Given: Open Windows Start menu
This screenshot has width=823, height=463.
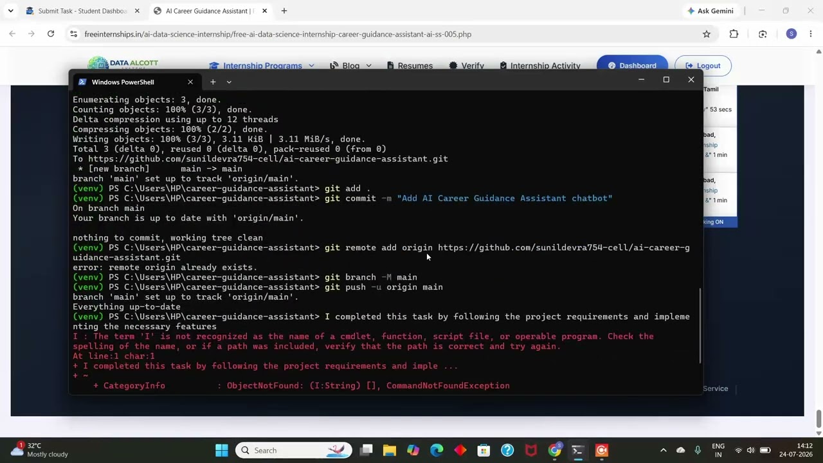Looking at the screenshot, I should pyautogui.click(x=222, y=450).
